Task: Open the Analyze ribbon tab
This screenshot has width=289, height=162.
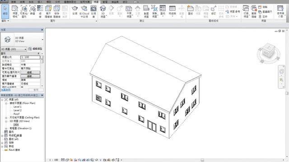Action: point(57,2)
